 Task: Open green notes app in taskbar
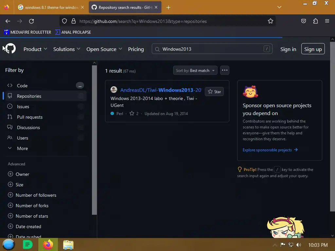[27, 244]
